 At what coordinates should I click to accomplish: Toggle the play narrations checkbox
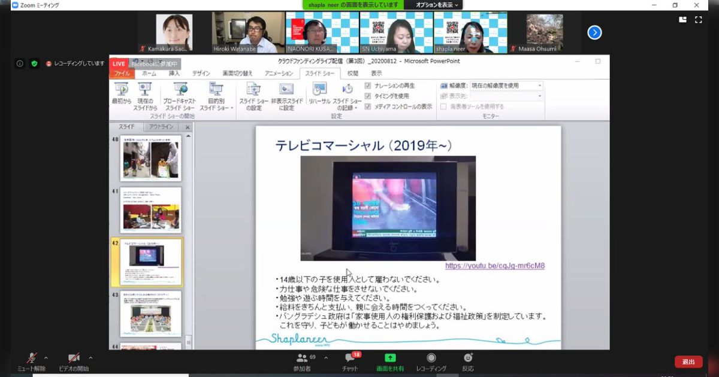[x=368, y=86]
